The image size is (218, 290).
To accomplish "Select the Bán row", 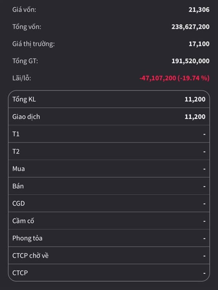I will click(x=109, y=186).
